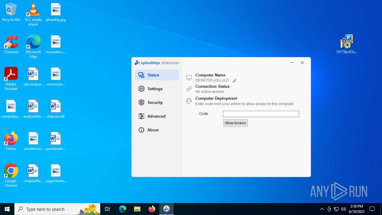Switch to the Advanced tab
Viewport: 382px width, 215px height.
157,116
